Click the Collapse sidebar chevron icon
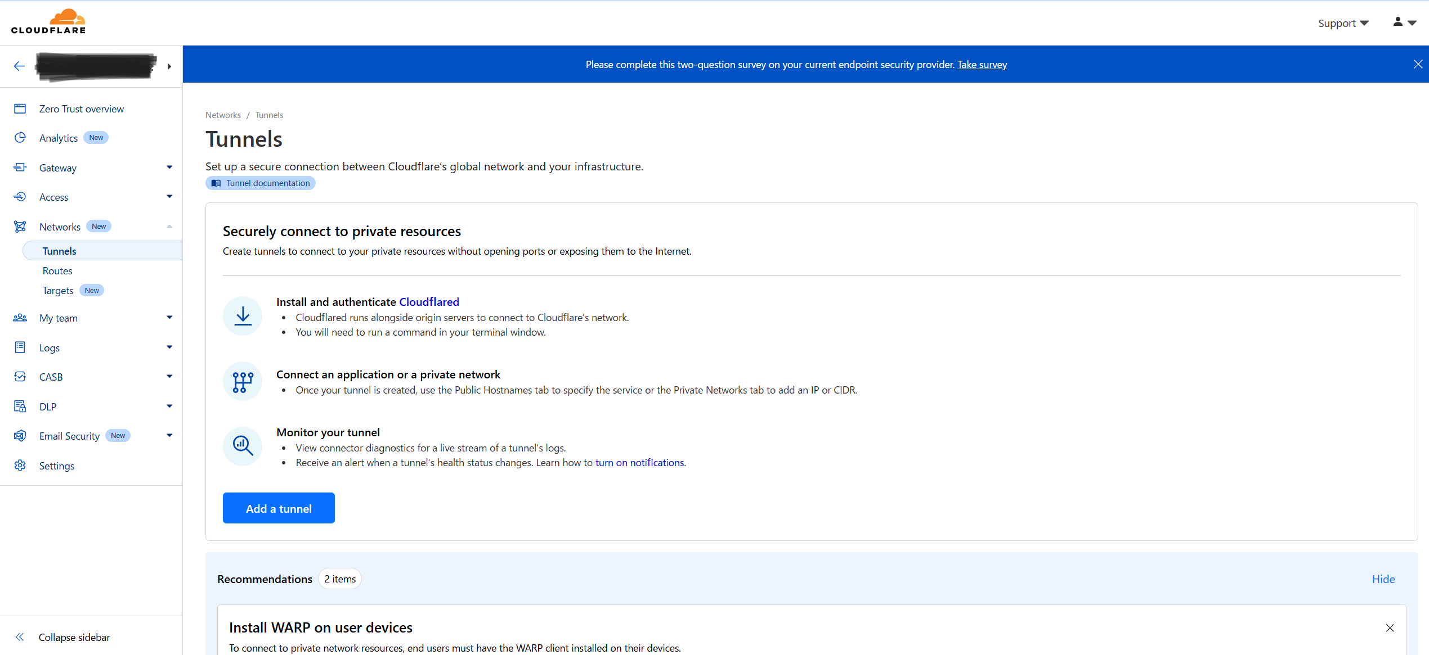This screenshot has height=655, width=1429. pyautogui.click(x=20, y=637)
